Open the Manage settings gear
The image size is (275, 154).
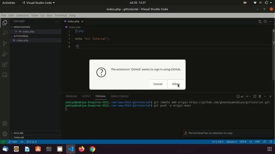tap(5, 134)
